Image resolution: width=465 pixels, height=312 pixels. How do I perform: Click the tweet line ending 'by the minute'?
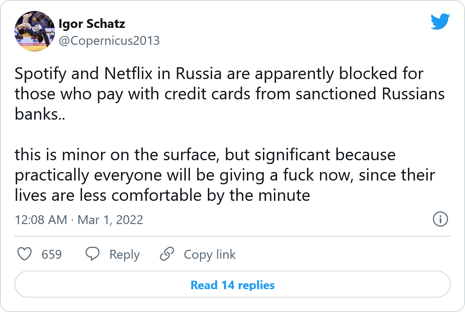[163, 196]
